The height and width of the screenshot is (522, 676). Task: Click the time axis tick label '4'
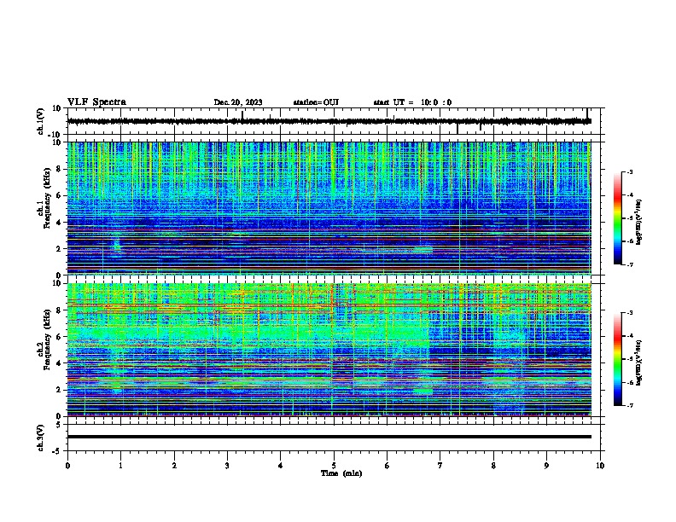pos(281,466)
